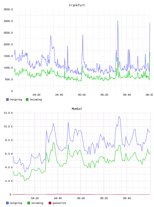Click the 6.0 K y-axis label on Mumbai
Screen dimensions: 154x207
point(9,154)
